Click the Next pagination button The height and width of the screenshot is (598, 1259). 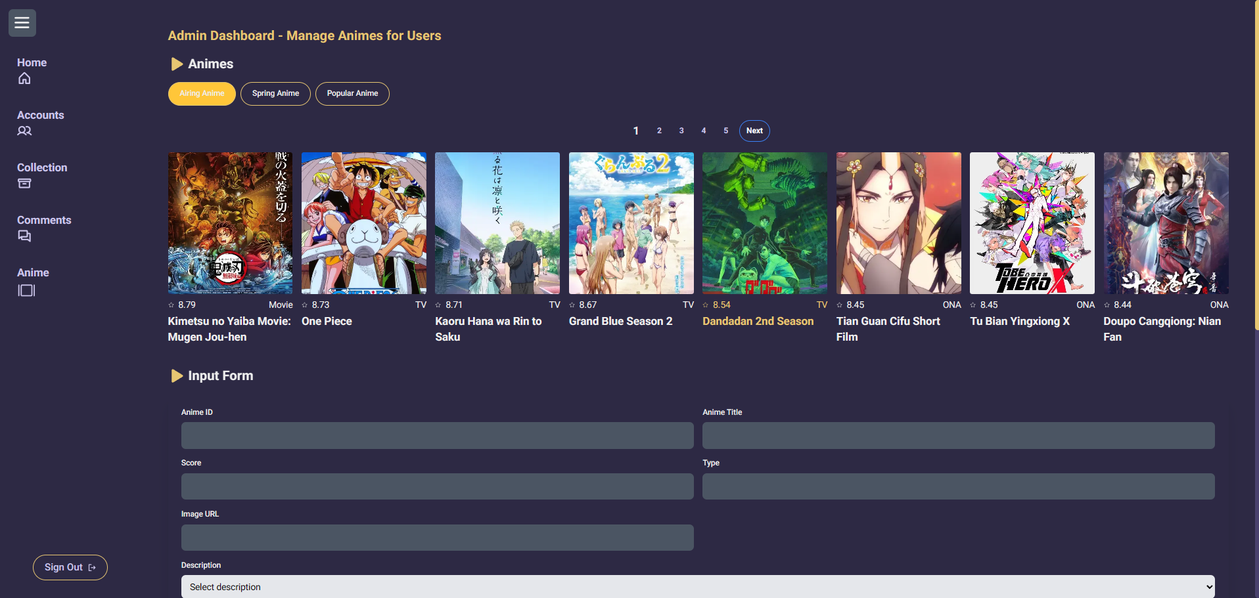(754, 131)
